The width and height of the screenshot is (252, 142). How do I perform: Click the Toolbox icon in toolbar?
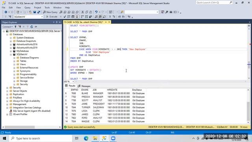[x=171, y=12]
